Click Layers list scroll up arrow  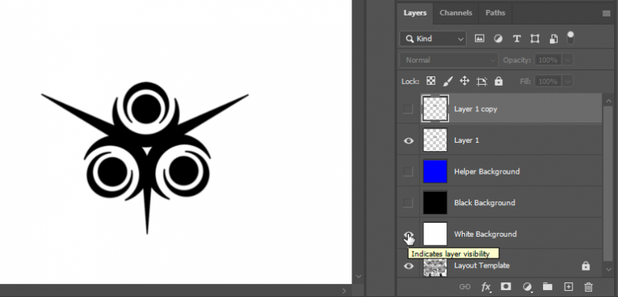609,100
